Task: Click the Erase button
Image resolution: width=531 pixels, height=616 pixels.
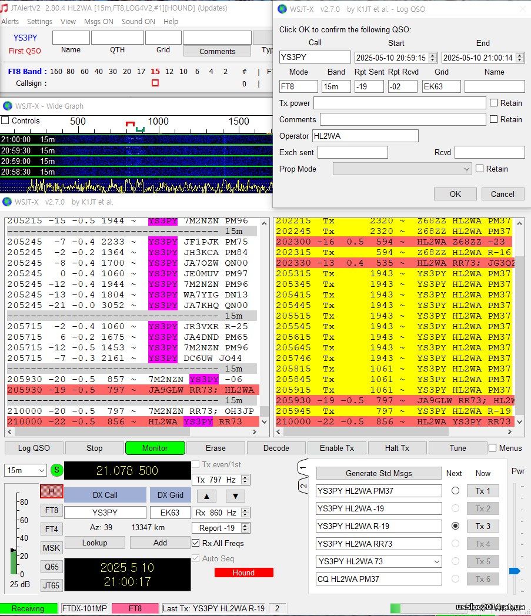Action: click(215, 448)
